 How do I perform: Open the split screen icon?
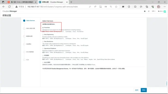tap(135, 7)
